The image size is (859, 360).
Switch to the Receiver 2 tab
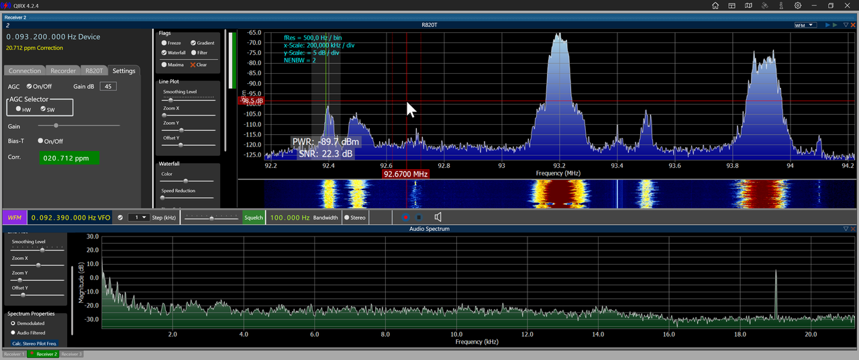pos(44,354)
